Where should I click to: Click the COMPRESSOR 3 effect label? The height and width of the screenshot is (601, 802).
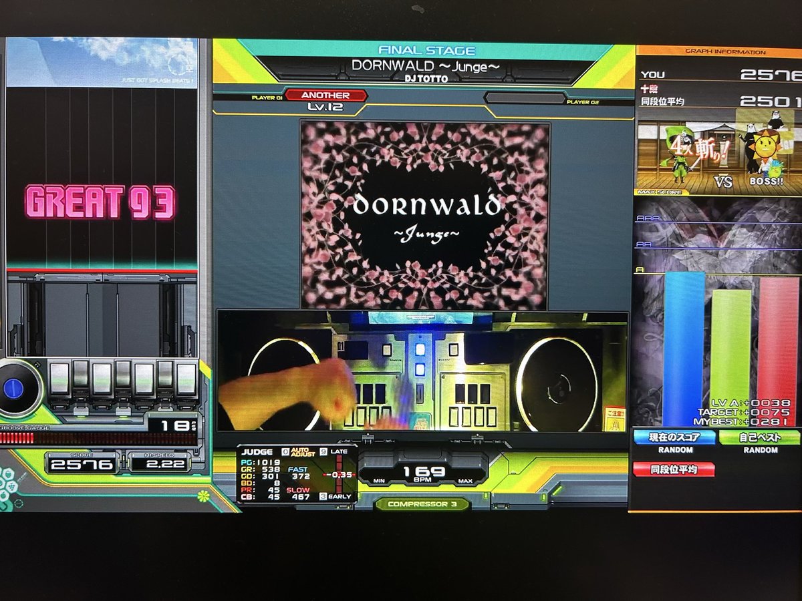coord(422,504)
